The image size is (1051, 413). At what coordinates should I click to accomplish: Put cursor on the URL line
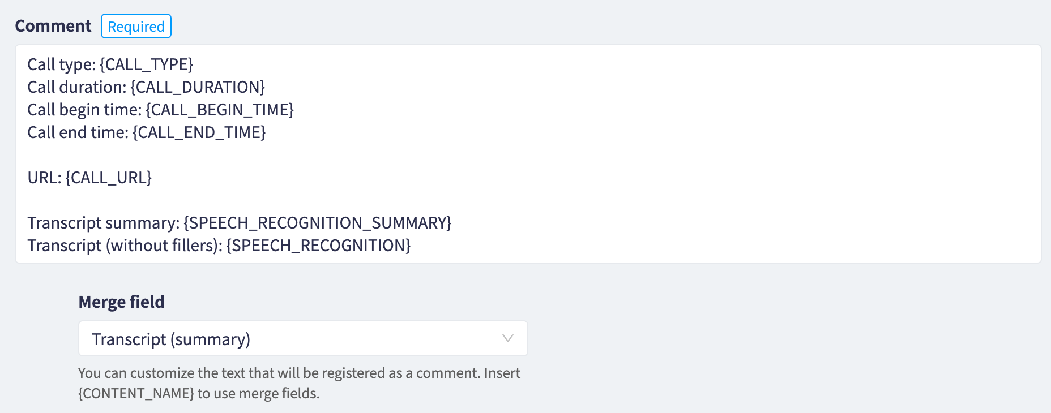[44, 178]
